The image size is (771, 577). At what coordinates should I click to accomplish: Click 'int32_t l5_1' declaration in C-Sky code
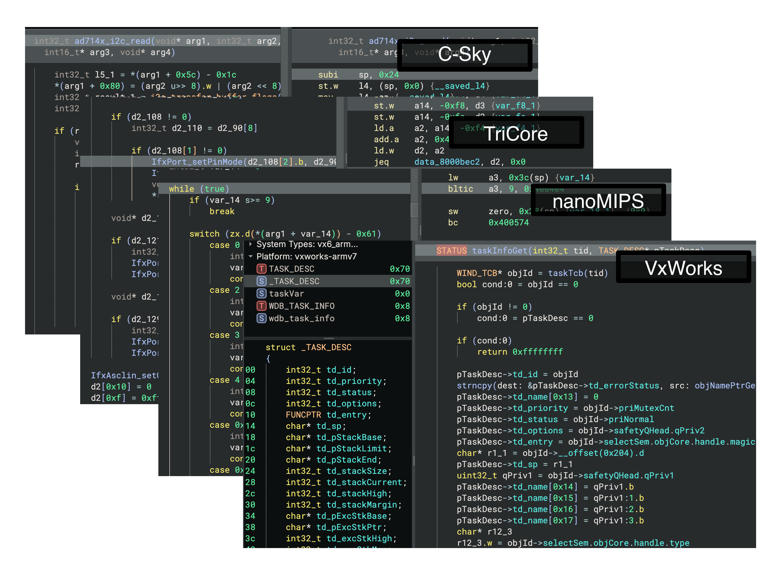pyautogui.click(x=84, y=75)
